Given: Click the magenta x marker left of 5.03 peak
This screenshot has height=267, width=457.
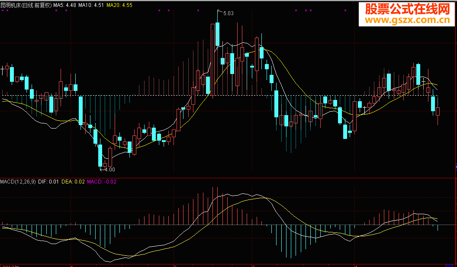Looking at the screenshot, I should 198,10.
